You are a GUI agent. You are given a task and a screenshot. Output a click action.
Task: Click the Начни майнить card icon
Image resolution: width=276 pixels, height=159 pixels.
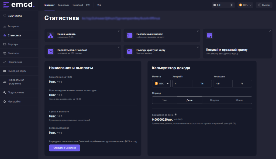click(51, 35)
